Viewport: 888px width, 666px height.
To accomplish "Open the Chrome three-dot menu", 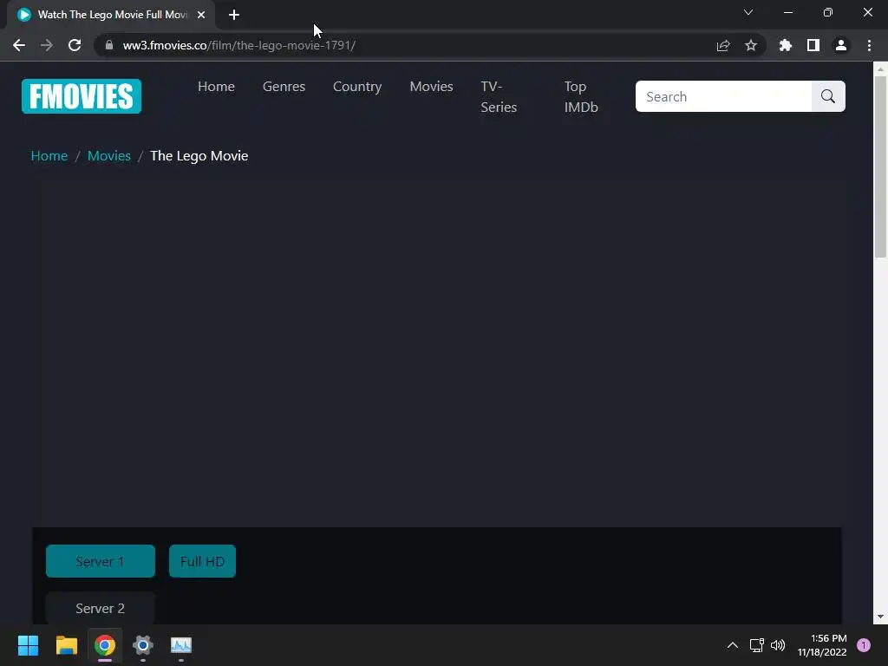I will click(869, 45).
